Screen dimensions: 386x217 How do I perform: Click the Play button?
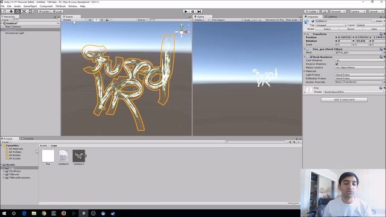(x=186, y=11)
